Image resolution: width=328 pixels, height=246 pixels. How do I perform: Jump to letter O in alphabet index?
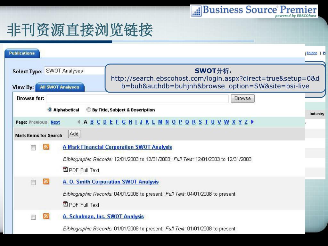(x=174, y=122)
